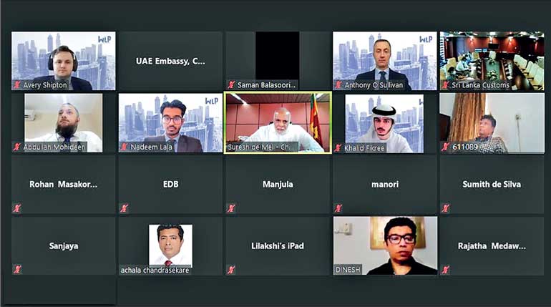Click muted mic icon in Manjula tile
This screenshot has width=551, height=307.
pyautogui.click(x=231, y=208)
